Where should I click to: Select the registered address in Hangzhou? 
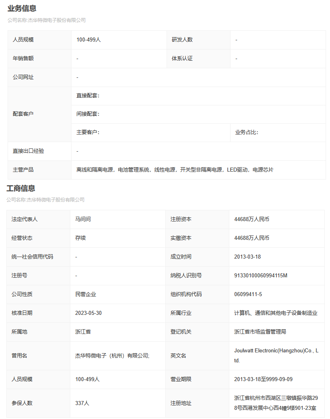(276, 403)
